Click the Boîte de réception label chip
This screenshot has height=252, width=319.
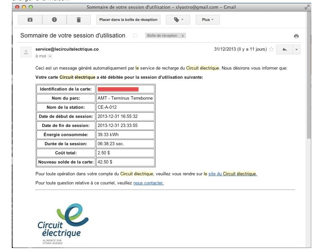point(162,35)
